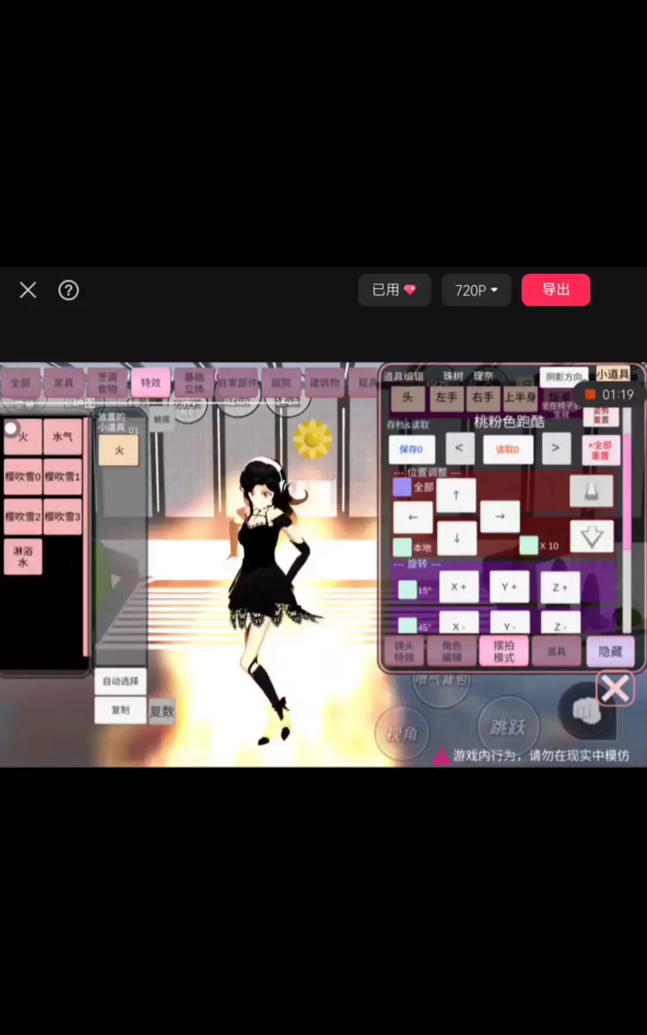
Task: Click the hollow down-arrow lower button
Action: [x=591, y=536]
